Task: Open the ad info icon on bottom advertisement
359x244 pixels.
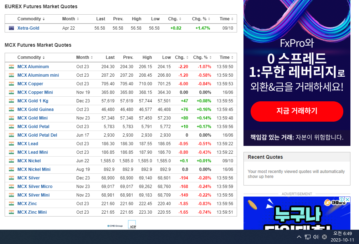Action: coord(342,199)
